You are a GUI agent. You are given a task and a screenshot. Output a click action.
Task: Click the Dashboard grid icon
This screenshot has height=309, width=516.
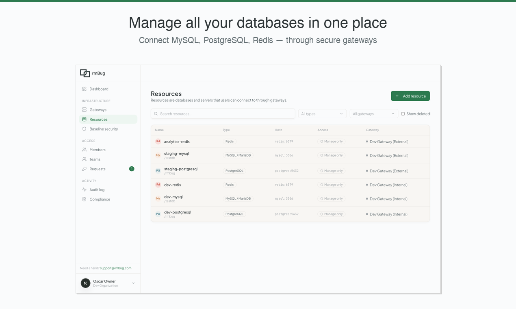pyautogui.click(x=84, y=89)
